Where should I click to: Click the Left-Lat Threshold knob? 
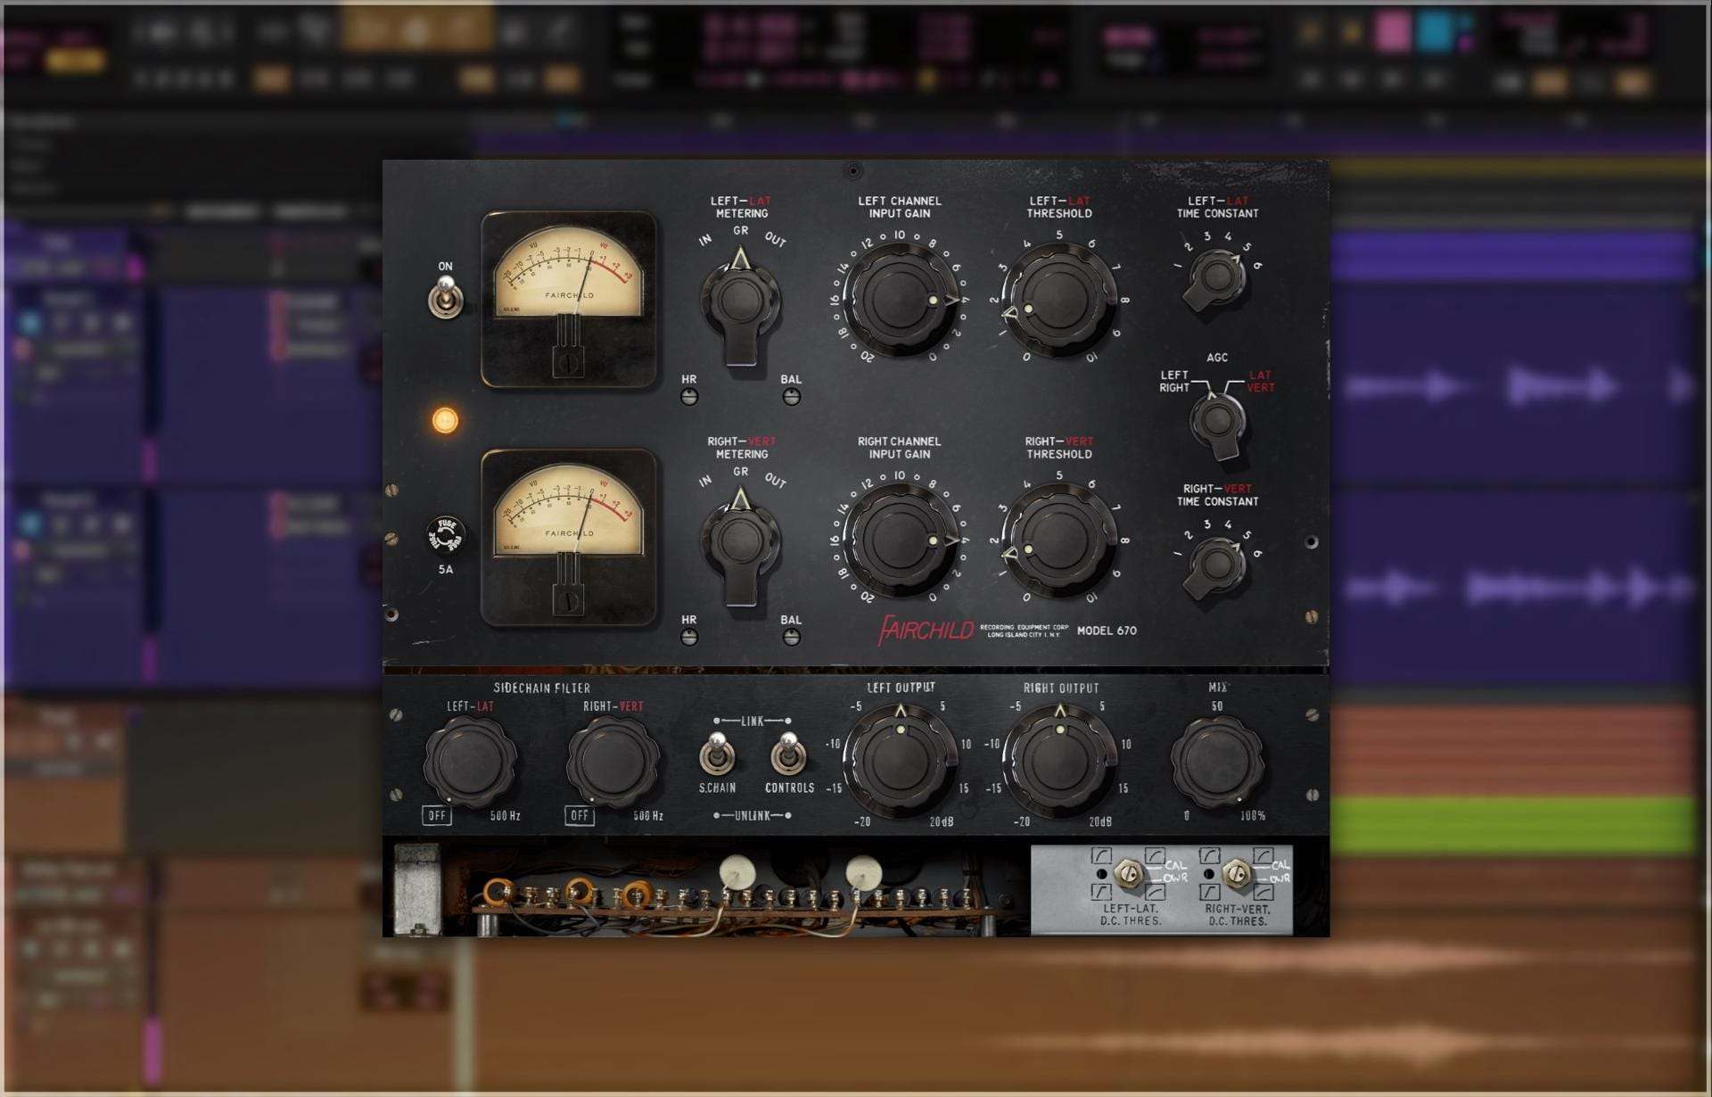[x=1058, y=299]
